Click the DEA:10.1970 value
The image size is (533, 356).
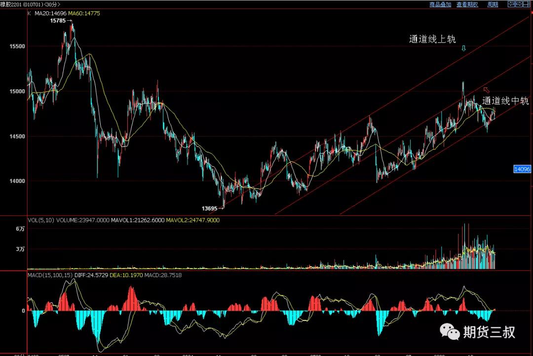tap(126, 275)
